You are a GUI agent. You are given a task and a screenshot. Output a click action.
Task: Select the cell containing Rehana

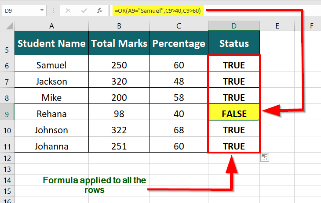(51, 112)
